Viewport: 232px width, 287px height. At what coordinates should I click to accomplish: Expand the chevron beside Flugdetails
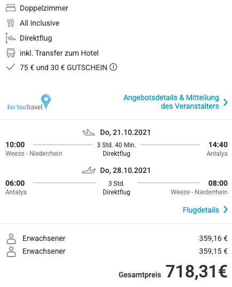[226, 209]
